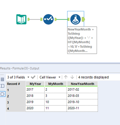Click the gray connection from Text Input to Select

(x=35, y=19)
